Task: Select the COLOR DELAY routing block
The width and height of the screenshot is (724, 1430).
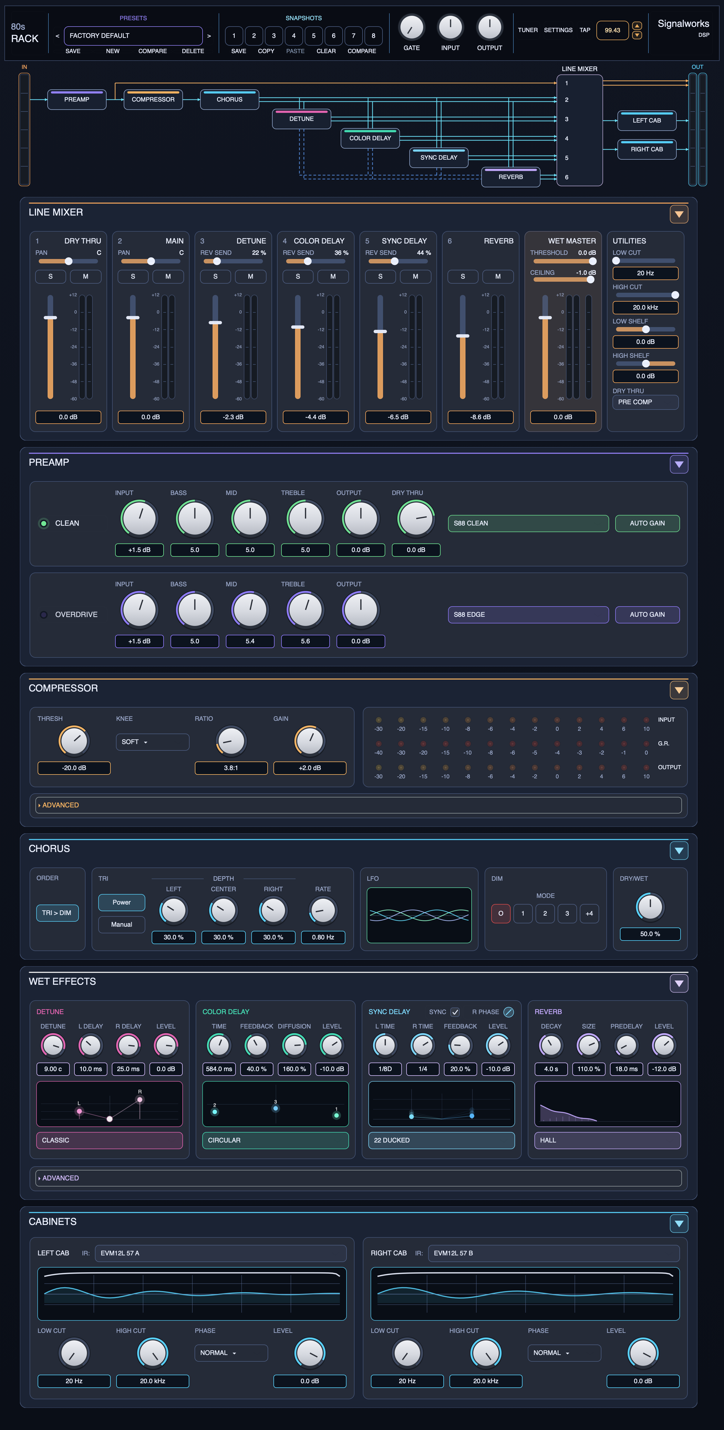Action: coord(370,138)
